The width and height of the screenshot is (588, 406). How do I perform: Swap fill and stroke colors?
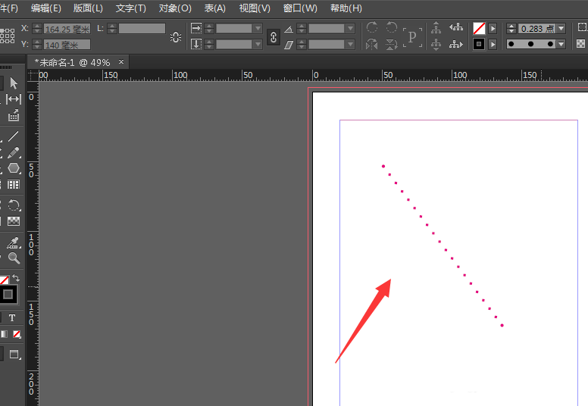(x=16, y=278)
